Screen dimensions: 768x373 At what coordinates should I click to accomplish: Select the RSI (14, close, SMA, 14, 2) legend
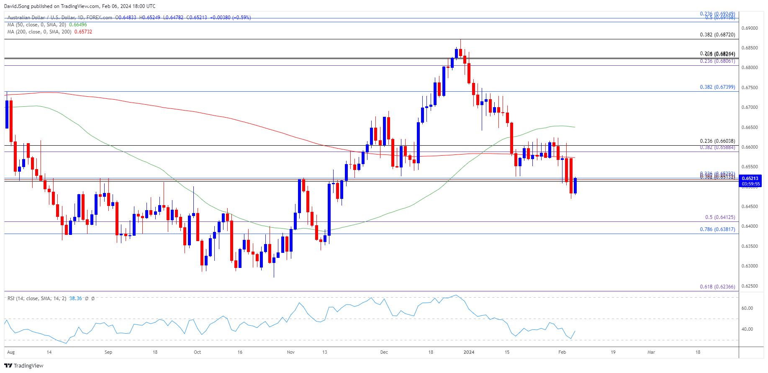pyautogui.click(x=37, y=298)
